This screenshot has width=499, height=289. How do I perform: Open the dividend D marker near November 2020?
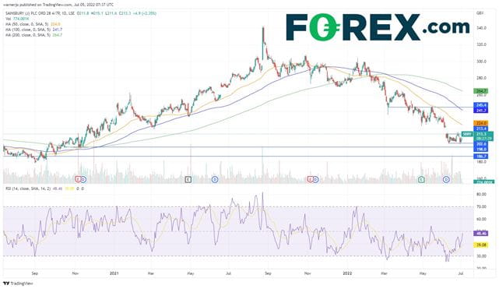pyautogui.click(x=83, y=180)
